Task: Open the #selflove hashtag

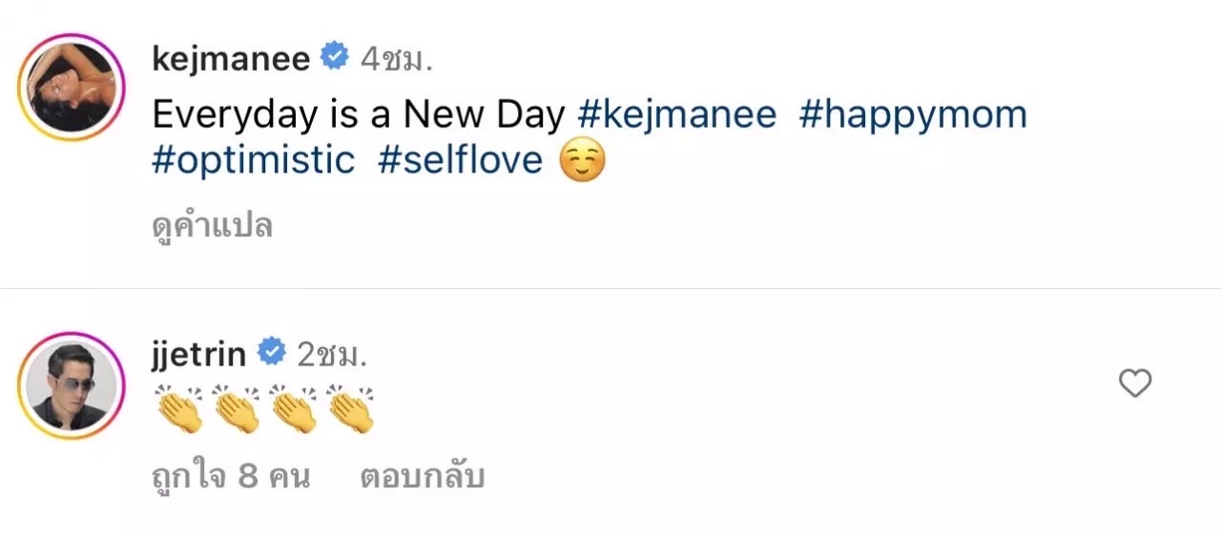Action: click(460, 159)
